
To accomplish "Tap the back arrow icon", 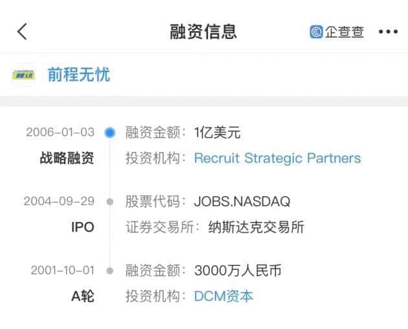I will click(x=22, y=31).
